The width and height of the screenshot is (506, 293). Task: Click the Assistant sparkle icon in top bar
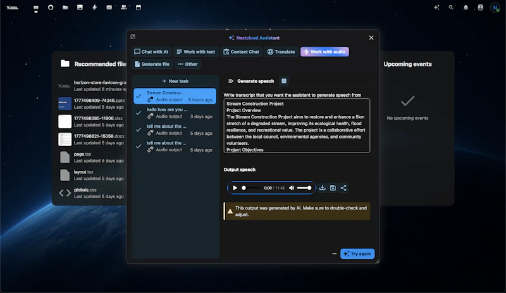click(x=436, y=8)
